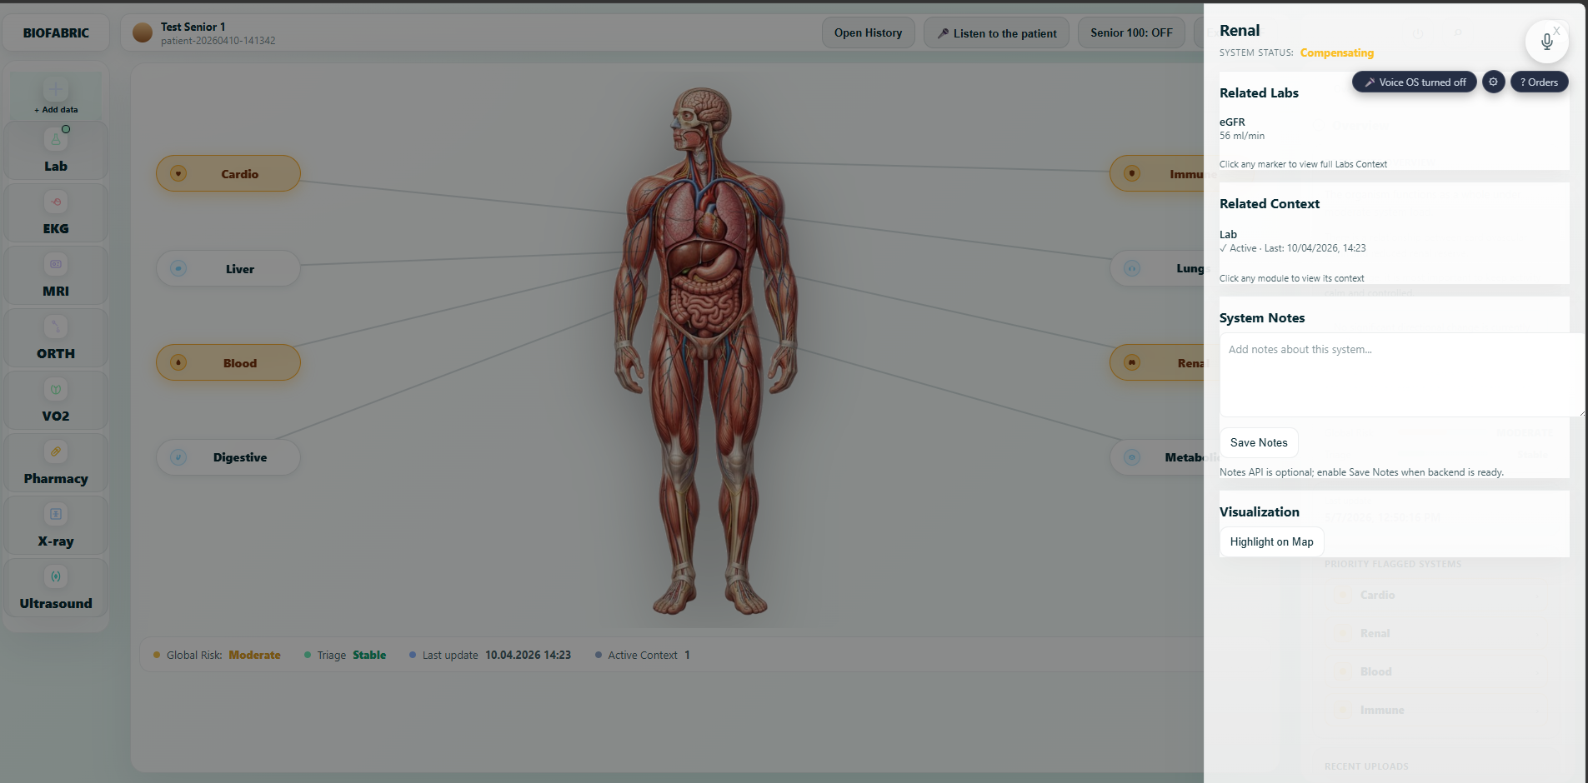Toggle the Voice OS turned off button

coord(1415,82)
